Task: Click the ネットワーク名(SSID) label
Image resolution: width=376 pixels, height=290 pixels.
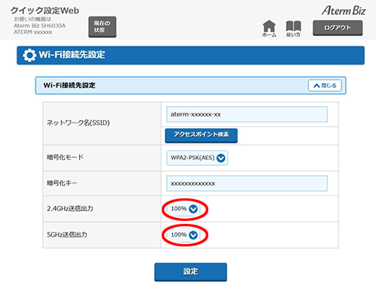Action: tap(78, 122)
